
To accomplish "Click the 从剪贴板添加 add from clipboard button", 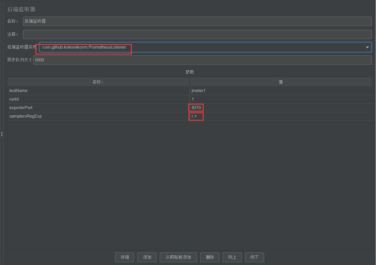I will [178, 257].
